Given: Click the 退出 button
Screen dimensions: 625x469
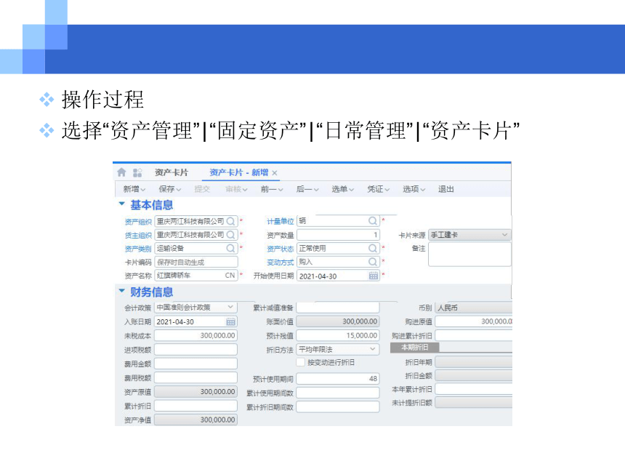Looking at the screenshot, I should 446,189.
